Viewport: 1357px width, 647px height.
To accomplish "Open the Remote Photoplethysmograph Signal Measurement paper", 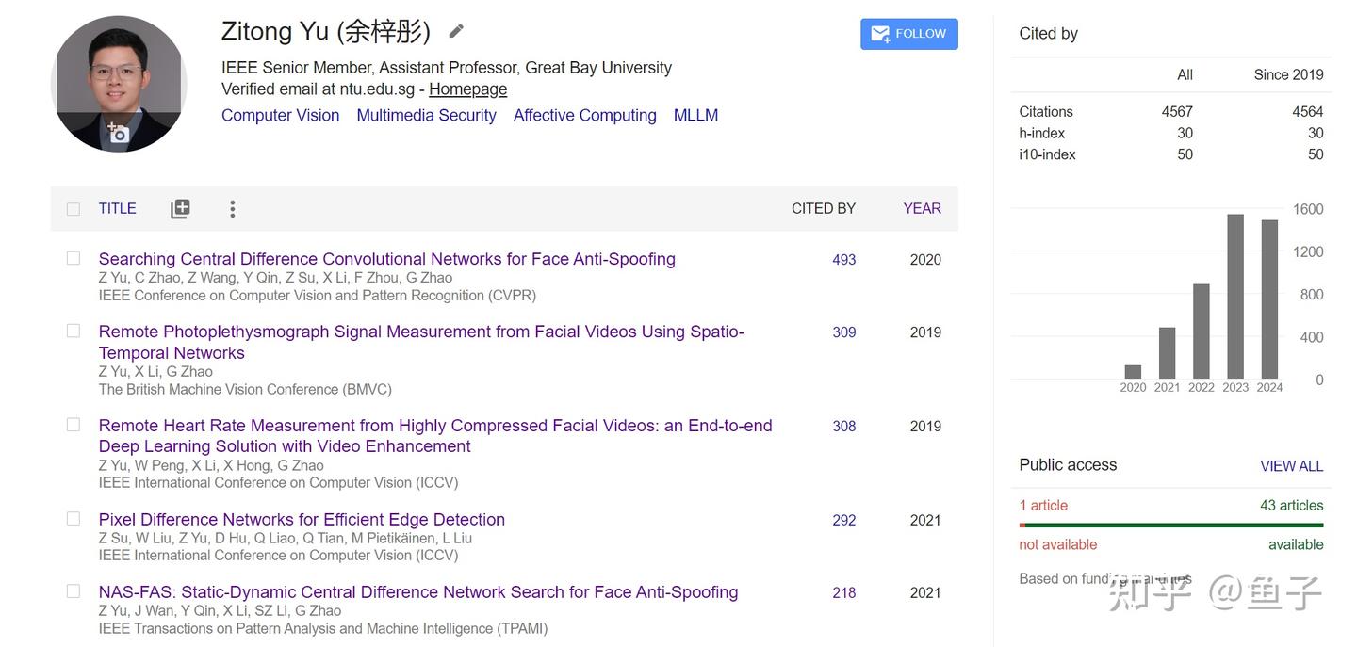I will coord(420,332).
